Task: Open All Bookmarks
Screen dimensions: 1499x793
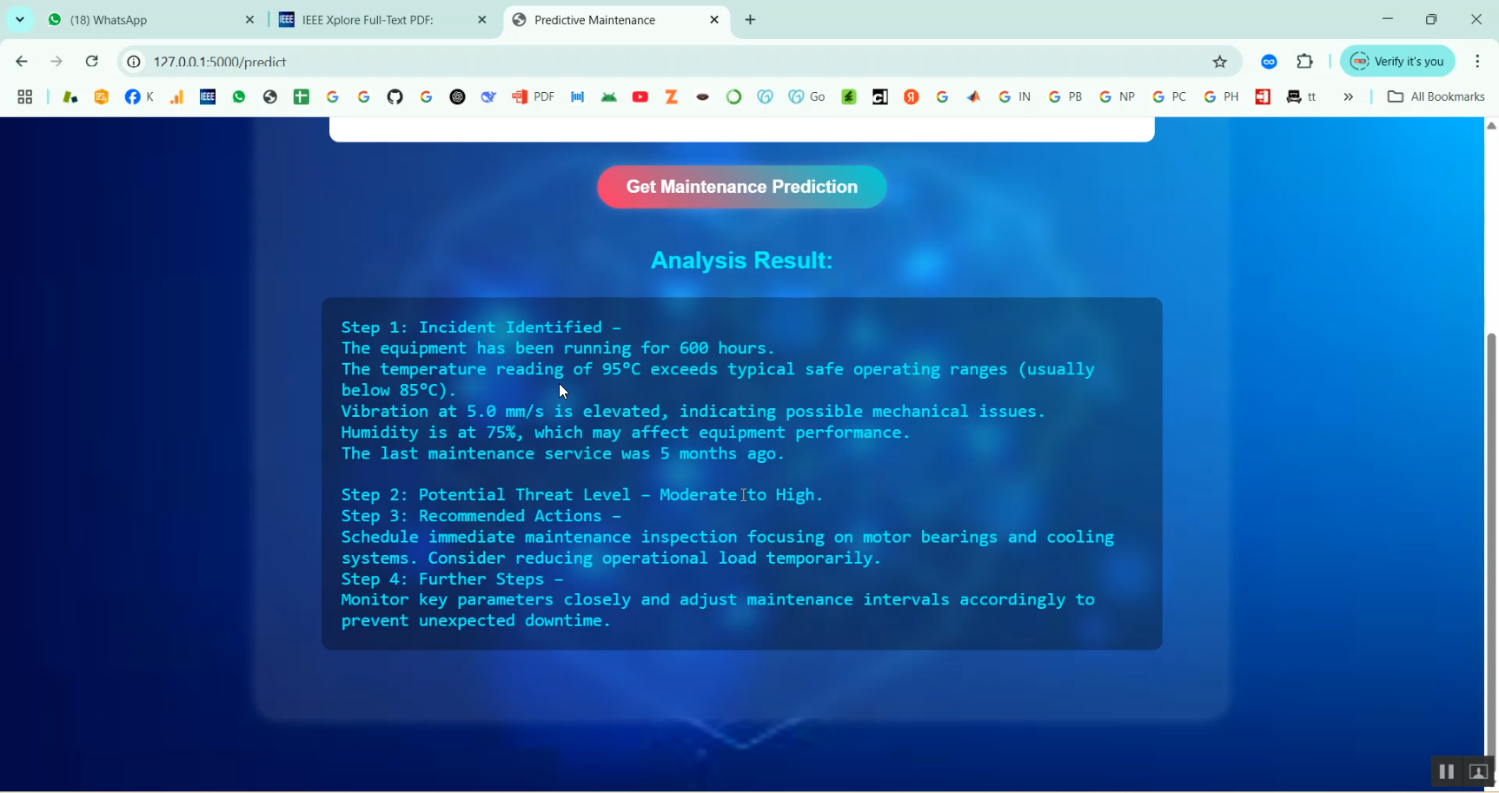Action: [x=1436, y=96]
